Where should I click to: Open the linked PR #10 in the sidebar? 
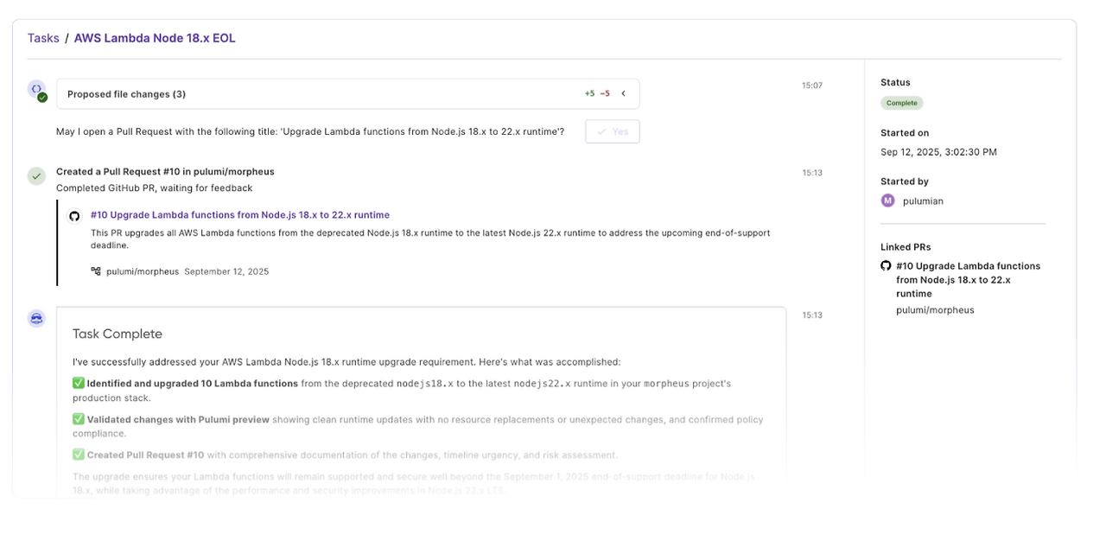click(x=968, y=280)
